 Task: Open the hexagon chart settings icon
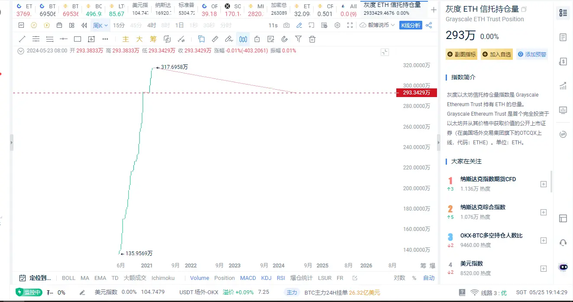[x=337, y=26]
